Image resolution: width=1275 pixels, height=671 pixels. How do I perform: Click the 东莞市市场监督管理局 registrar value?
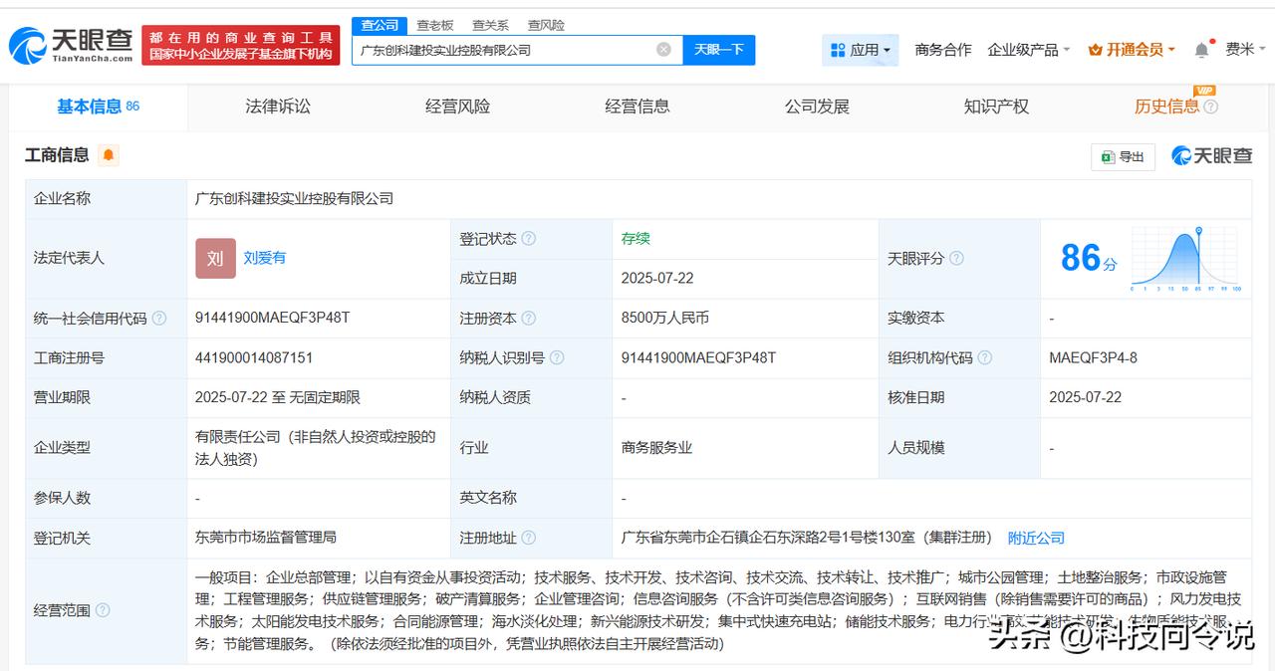(266, 538)
